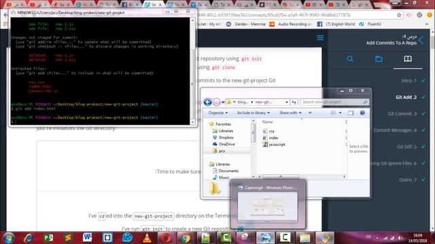Image resolution: width=435 pixels, height=244 pixels.
Task: Open the hamburger menu icon on course page
Action: pyautogui.click(x=320, y=38)
